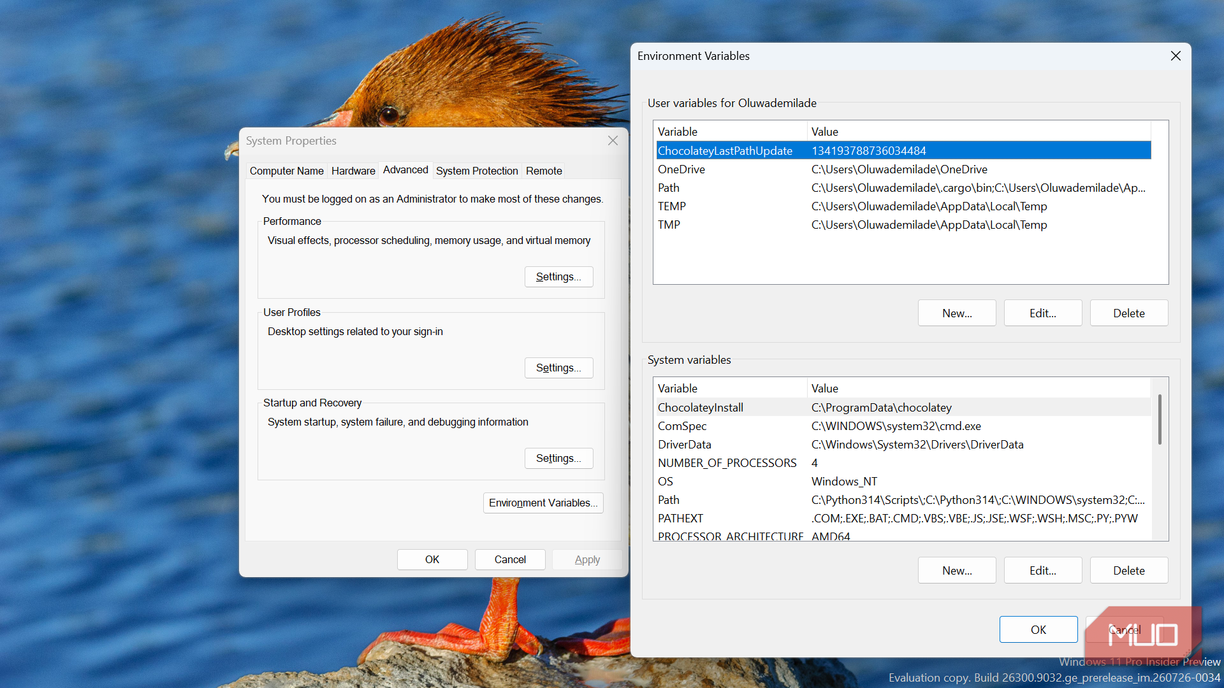Select the Advanced tab
The height and width of the screenshot is (688, 1224).
point(405,169)
